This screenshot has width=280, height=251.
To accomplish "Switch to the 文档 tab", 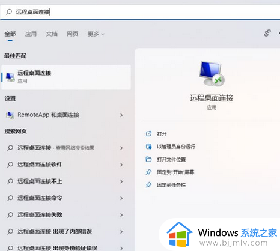I will click(52, 34).
